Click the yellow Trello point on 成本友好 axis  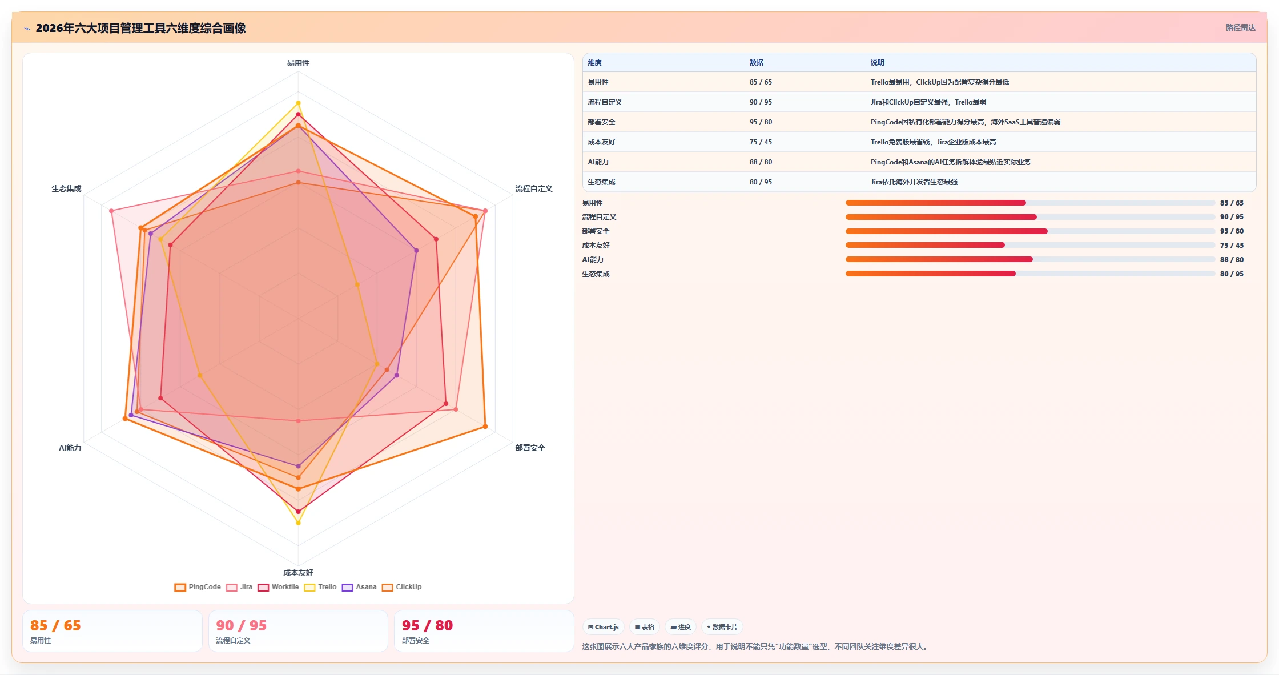298,523
